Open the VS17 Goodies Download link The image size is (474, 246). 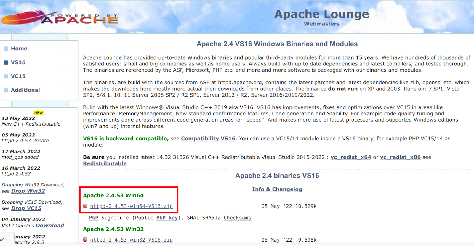(x=50, y=226)
